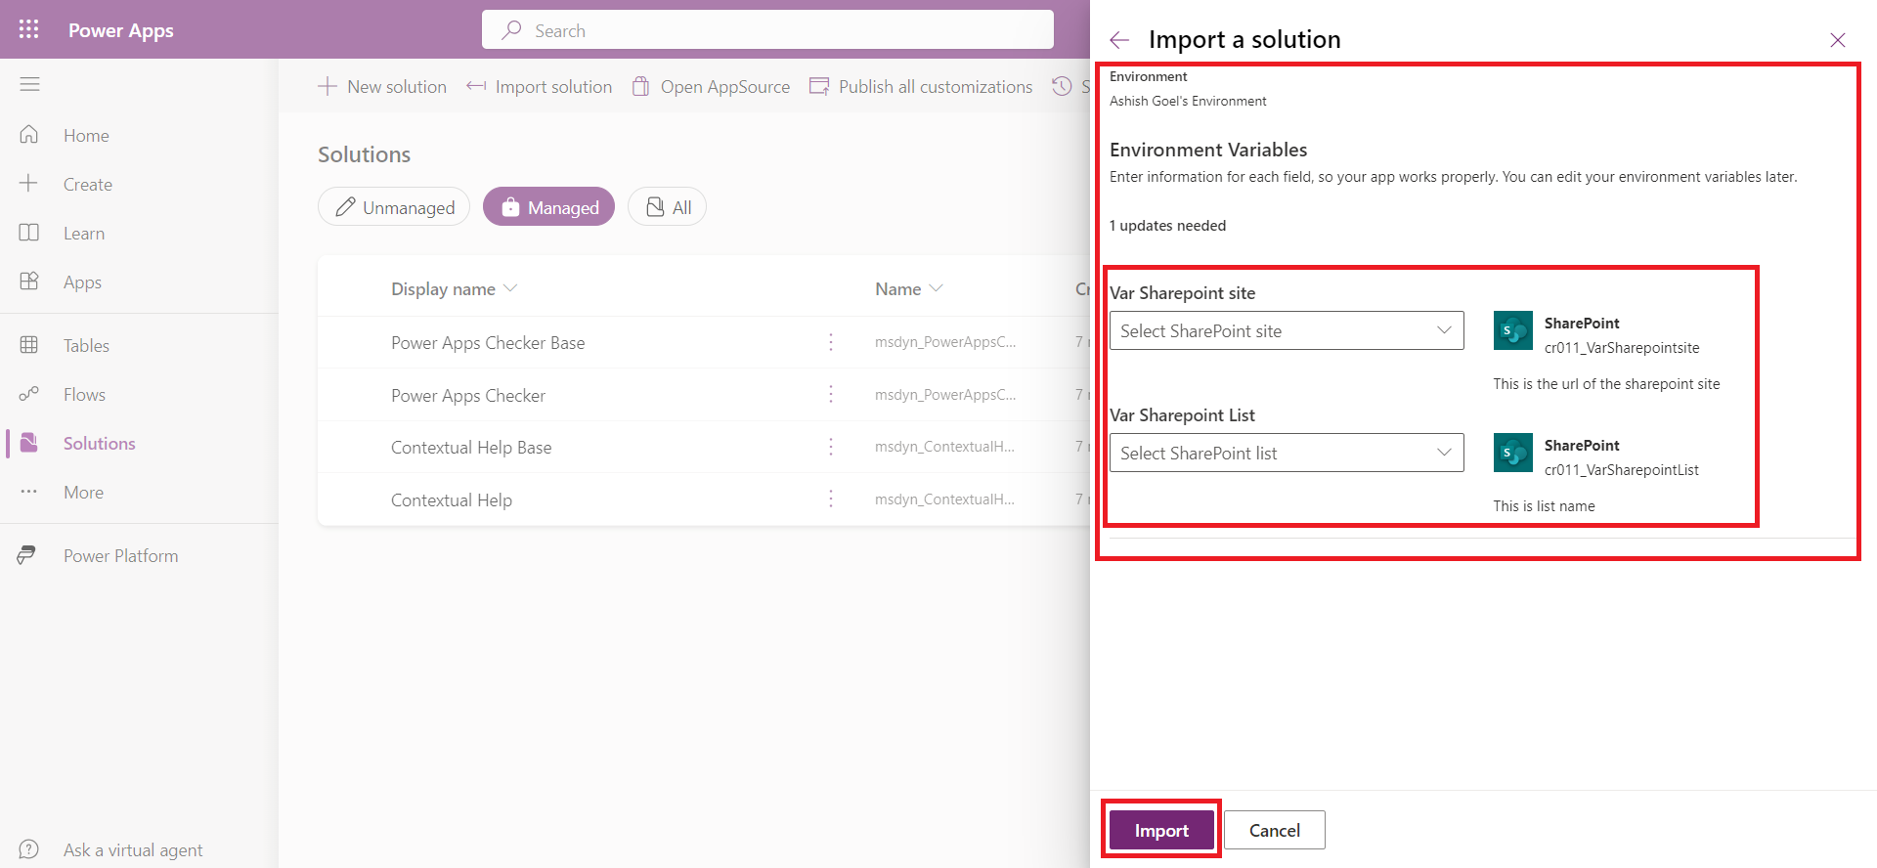Click the SharePoint icon for VarSharepointsite
Screen dimensions: 1877x868
pos(1512,331)
